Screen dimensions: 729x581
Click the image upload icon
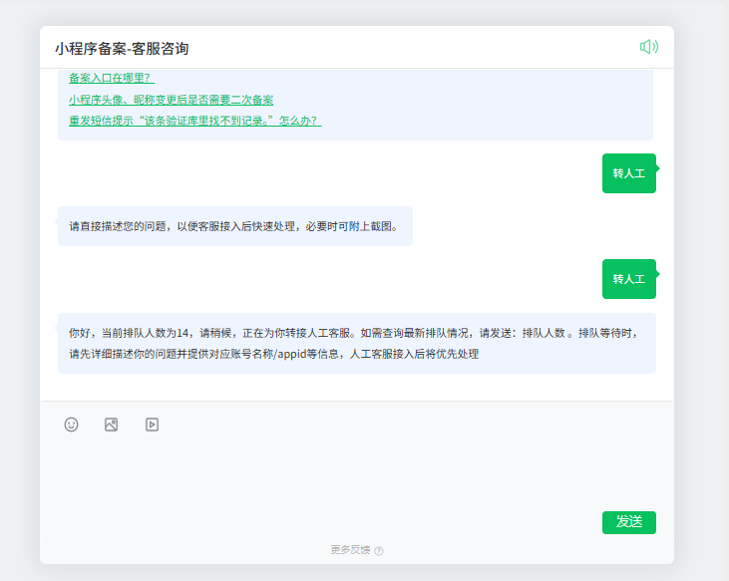pyautogui.click(x=112, y=425)
